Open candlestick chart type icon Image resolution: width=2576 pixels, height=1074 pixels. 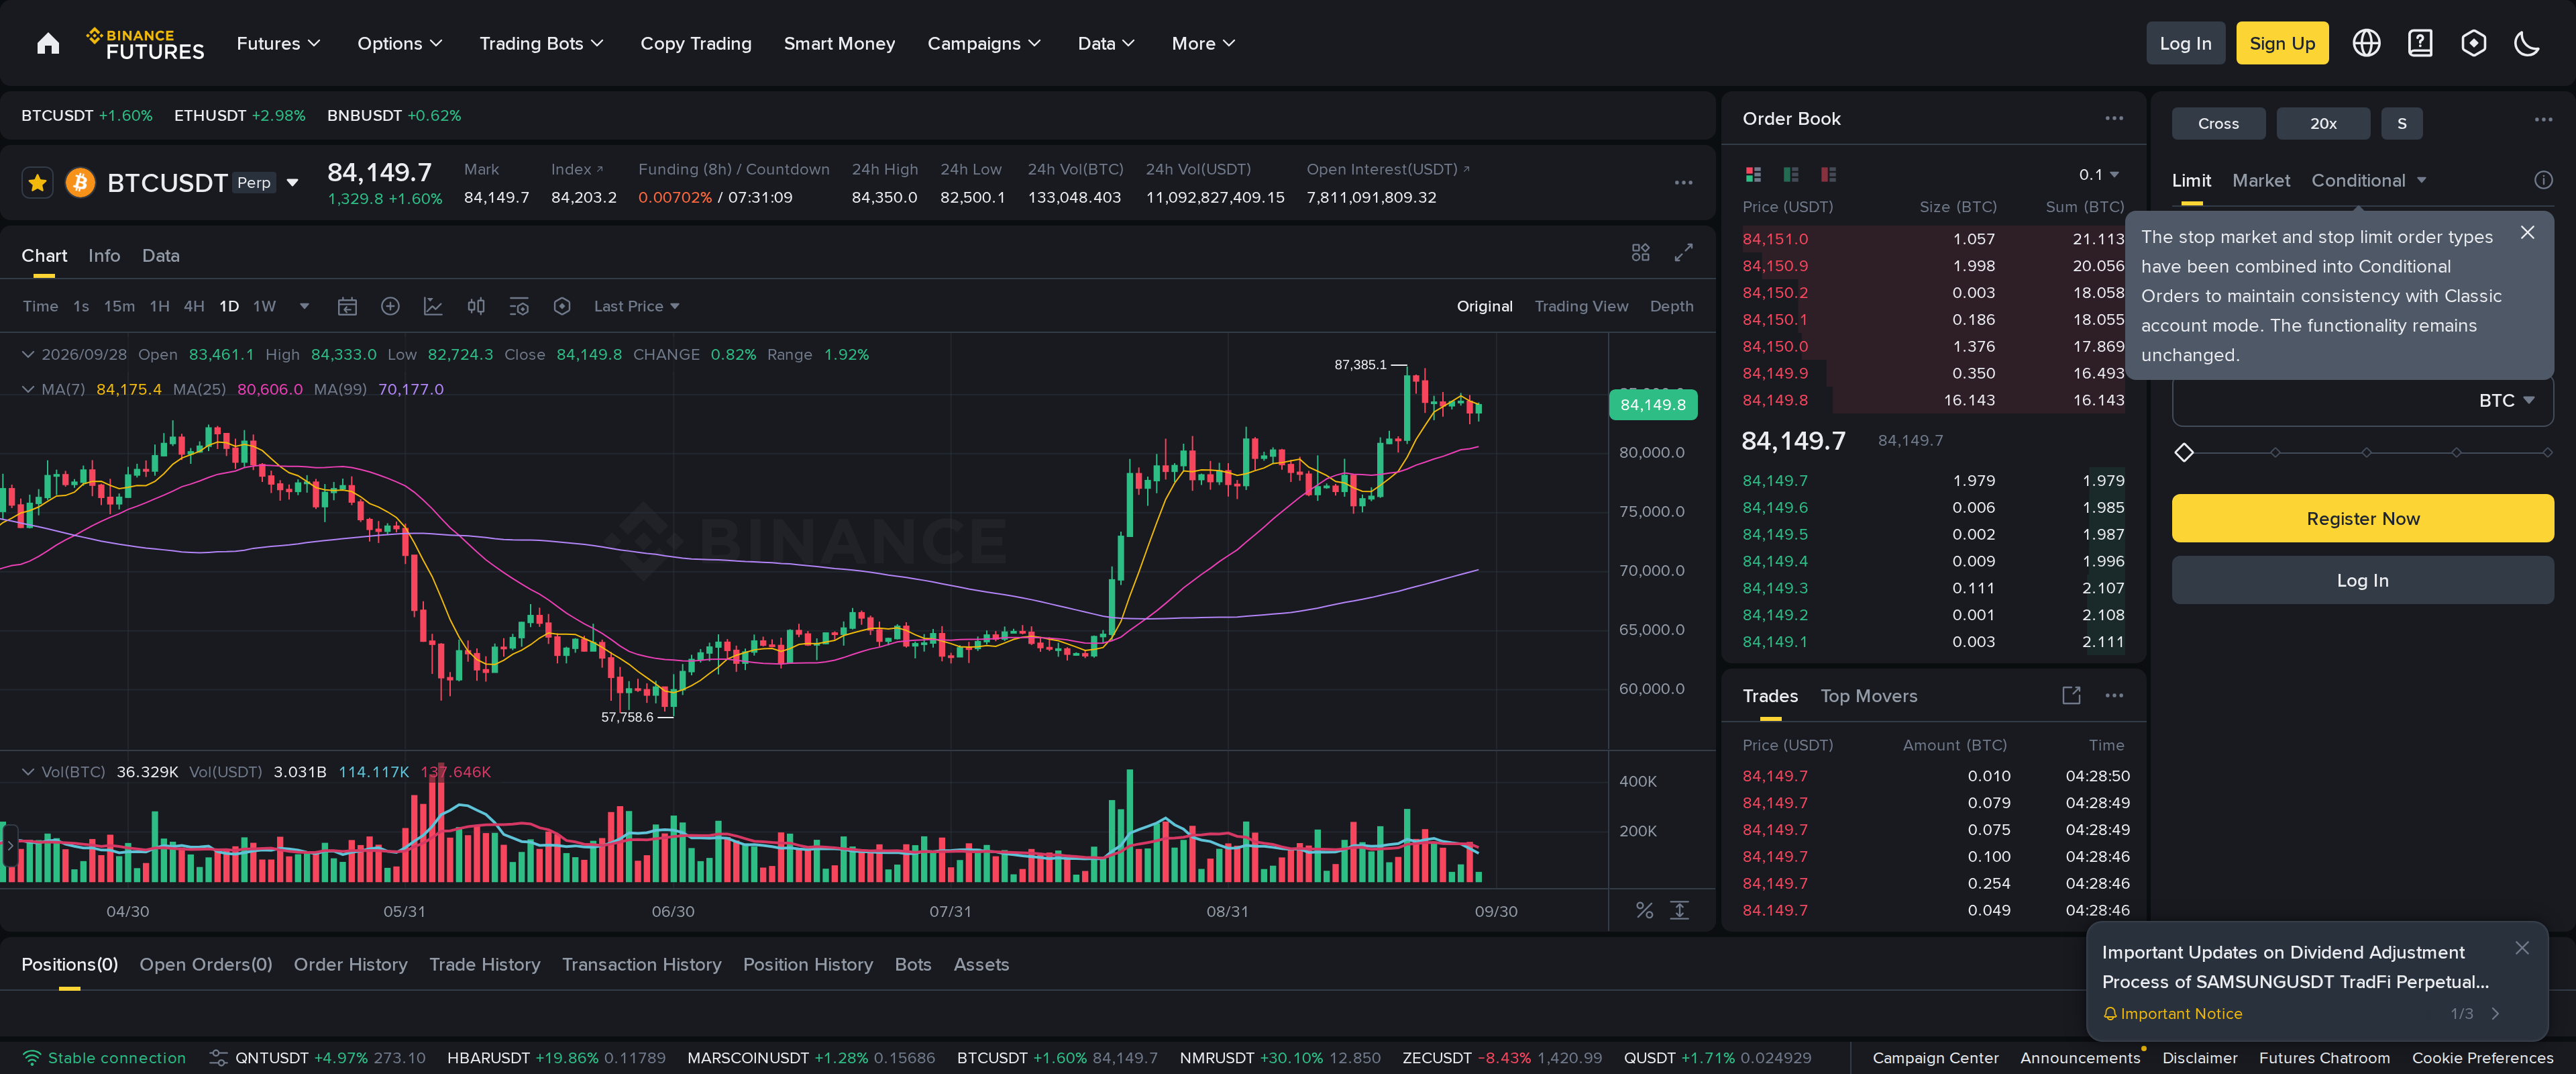point(476,306)
